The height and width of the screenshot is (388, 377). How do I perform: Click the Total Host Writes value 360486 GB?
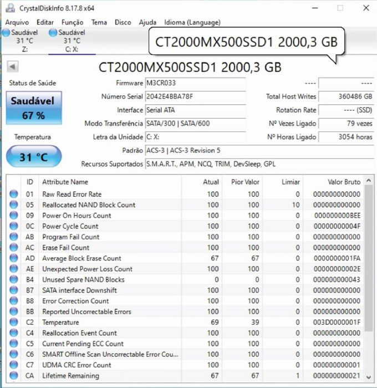(347, 96)
